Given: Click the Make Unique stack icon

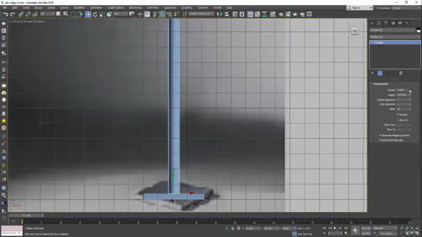Looking at the screenshot, I should pos(388,73).
